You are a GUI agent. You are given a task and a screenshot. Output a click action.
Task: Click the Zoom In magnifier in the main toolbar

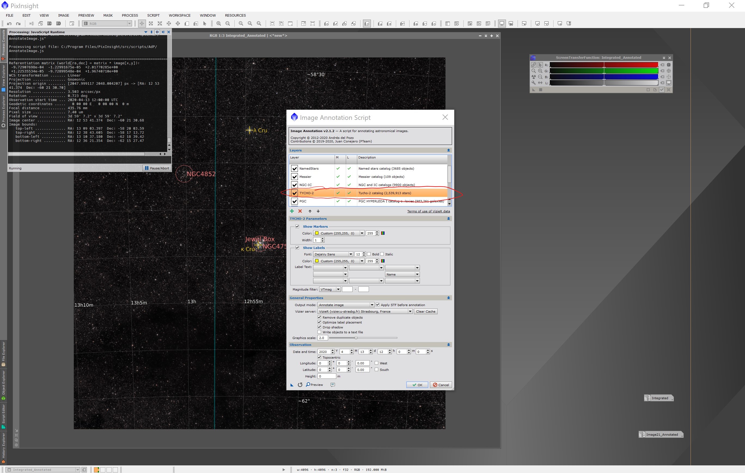219,23
